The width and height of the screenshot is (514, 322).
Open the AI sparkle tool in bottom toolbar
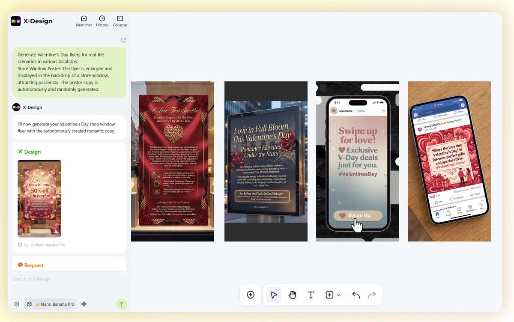tap(251, 295)
